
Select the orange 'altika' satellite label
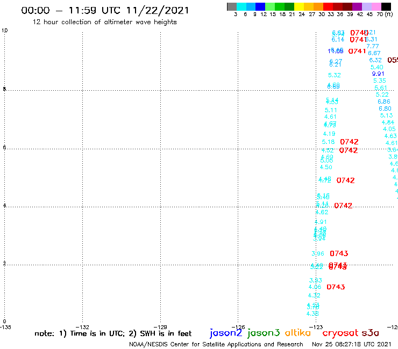point(298,332)
